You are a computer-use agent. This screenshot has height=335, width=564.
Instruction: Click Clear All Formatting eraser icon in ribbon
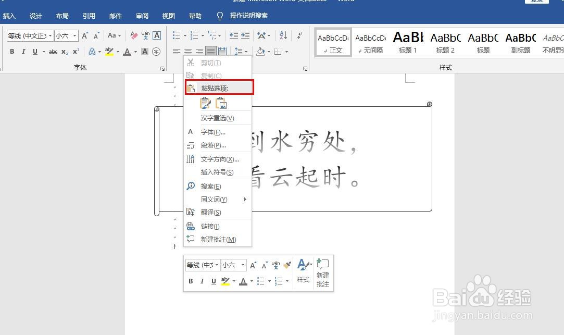pos(134,35)
